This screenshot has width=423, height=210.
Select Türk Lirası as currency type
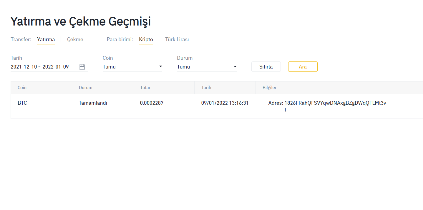177,39
